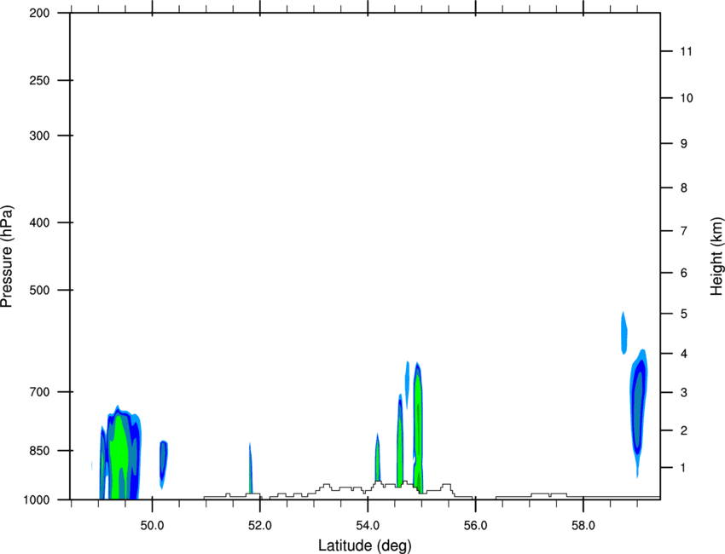Click the large green contour near 49.5° latitude
This screenshot has width=725, height=554.
pos(120,453)
